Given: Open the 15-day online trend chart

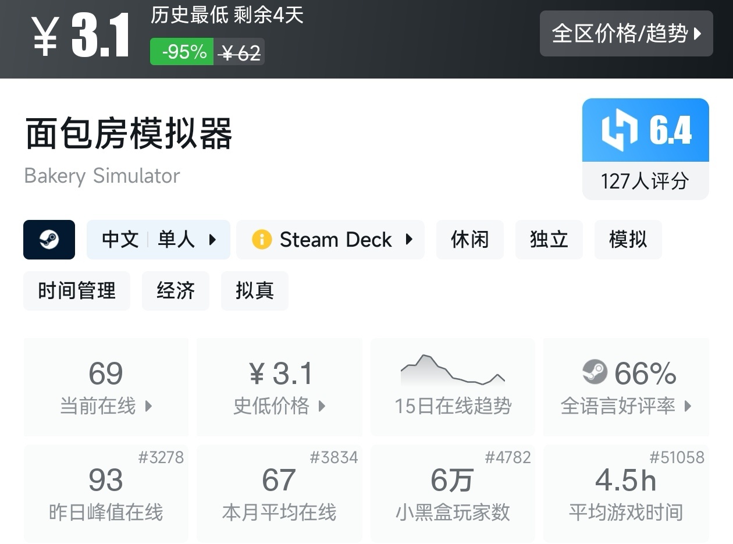Looking at the screenshot, I should point(453,387).
